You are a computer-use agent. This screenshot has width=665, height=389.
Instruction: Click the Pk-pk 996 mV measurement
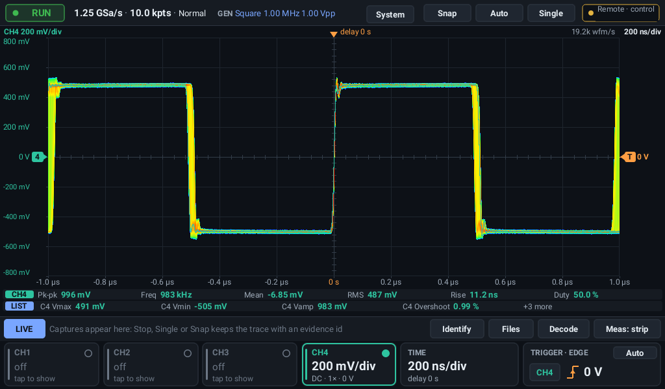[x=64, y=294]
